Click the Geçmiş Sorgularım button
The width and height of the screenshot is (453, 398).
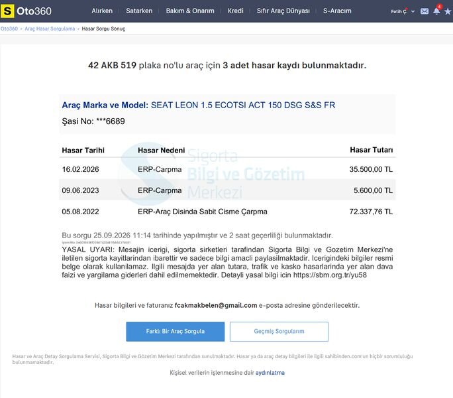coord(279,332)
